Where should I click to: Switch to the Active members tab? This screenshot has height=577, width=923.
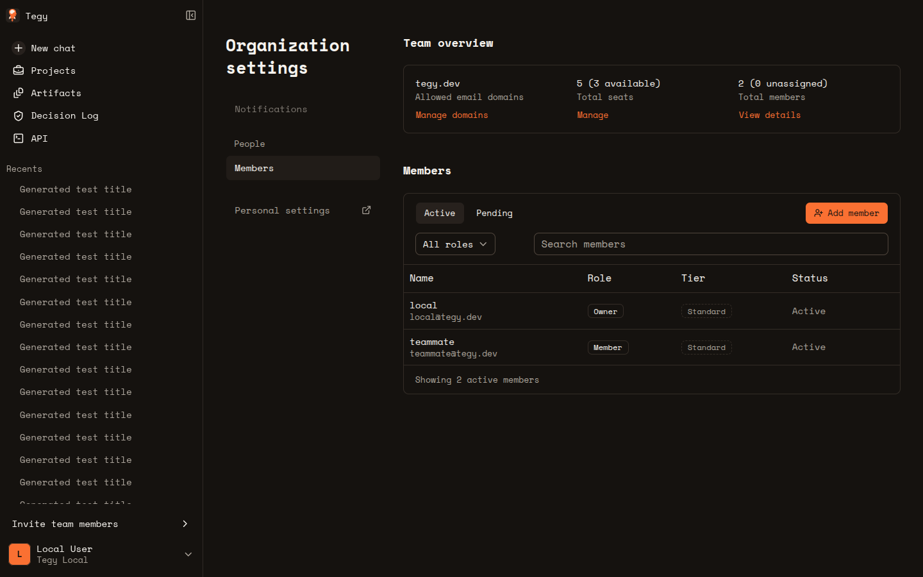(x=440, y=213)
